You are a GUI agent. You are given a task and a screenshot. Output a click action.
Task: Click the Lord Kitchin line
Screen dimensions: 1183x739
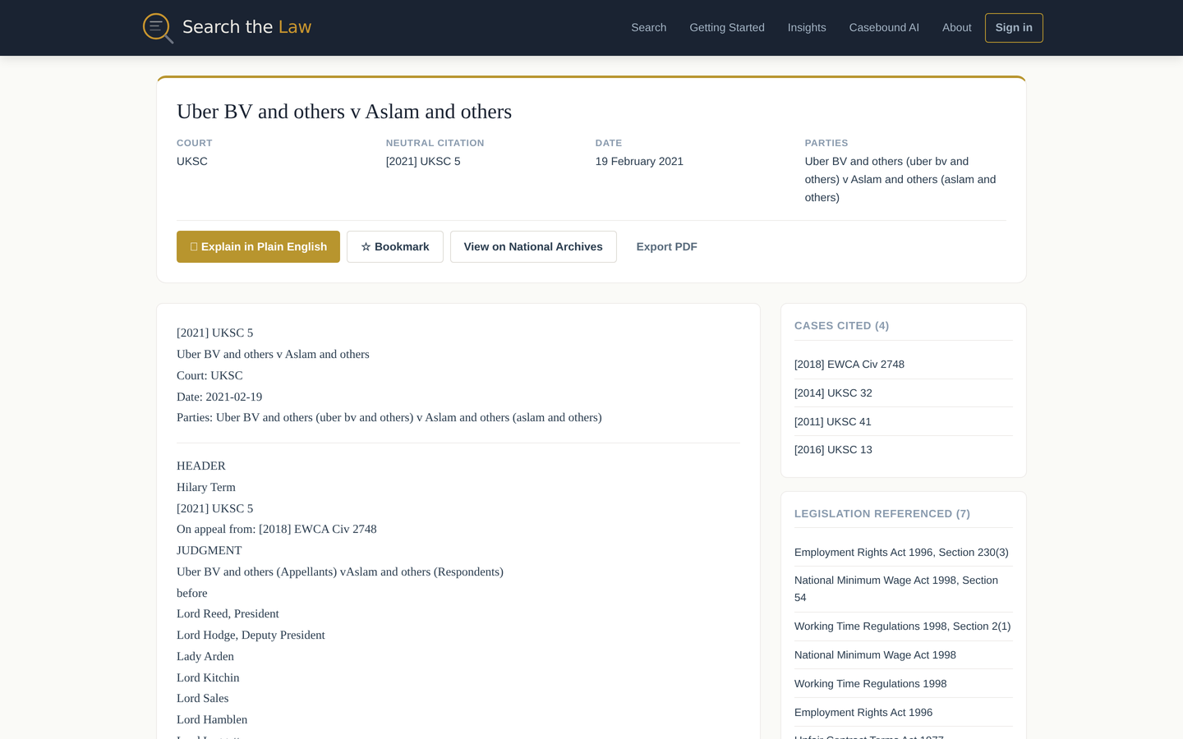point(208,678)
